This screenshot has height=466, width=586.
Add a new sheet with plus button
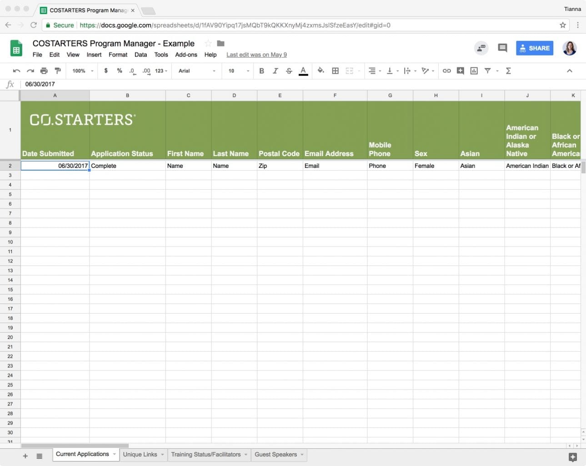pyautogui.click(x=25, y=456)
